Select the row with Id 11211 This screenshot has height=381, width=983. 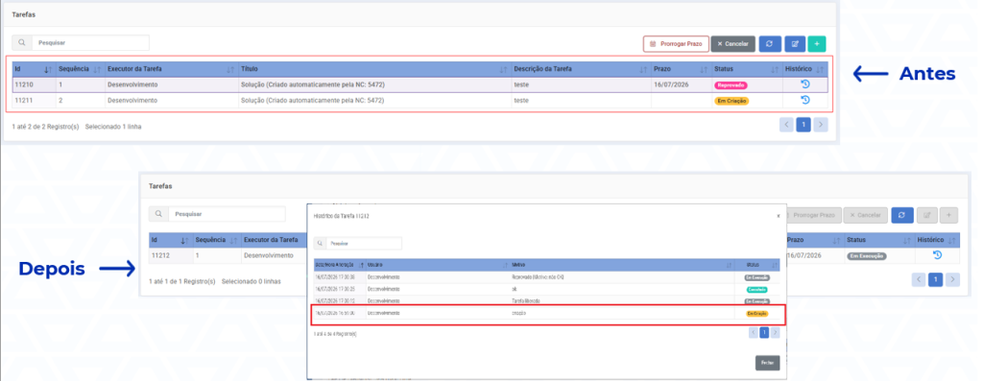click(420, 100)
